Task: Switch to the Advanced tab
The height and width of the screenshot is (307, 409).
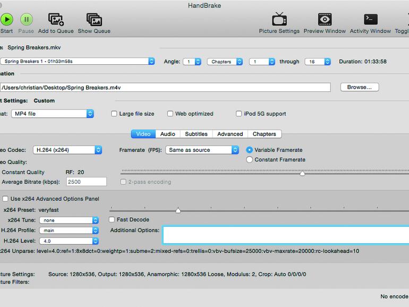Action: point(230,134)
